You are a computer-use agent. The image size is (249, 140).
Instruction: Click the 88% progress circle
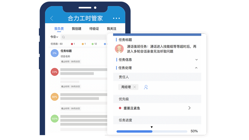(54, 97)
